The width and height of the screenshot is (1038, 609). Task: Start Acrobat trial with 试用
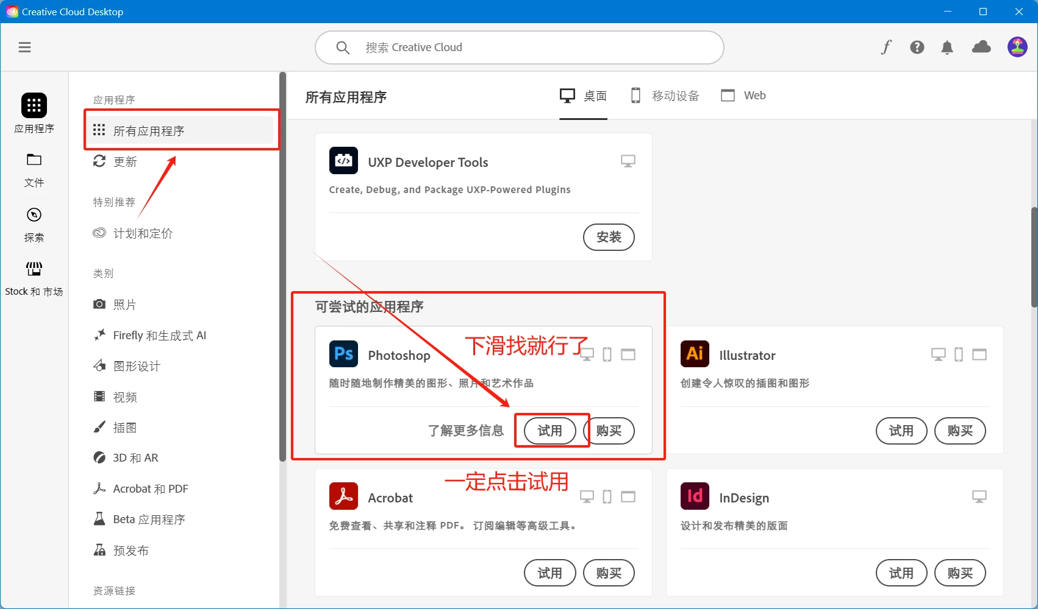(x=550, y=573)
